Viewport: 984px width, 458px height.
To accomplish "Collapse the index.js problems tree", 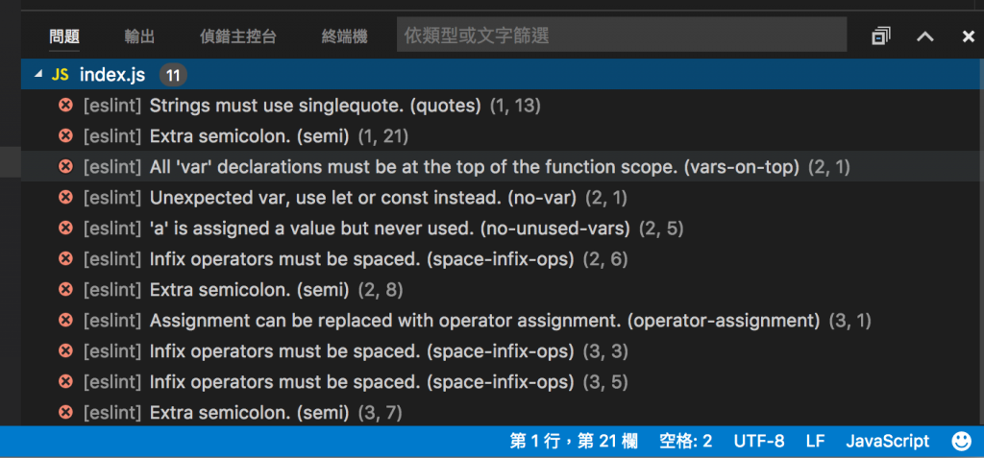I will [38, 75].
